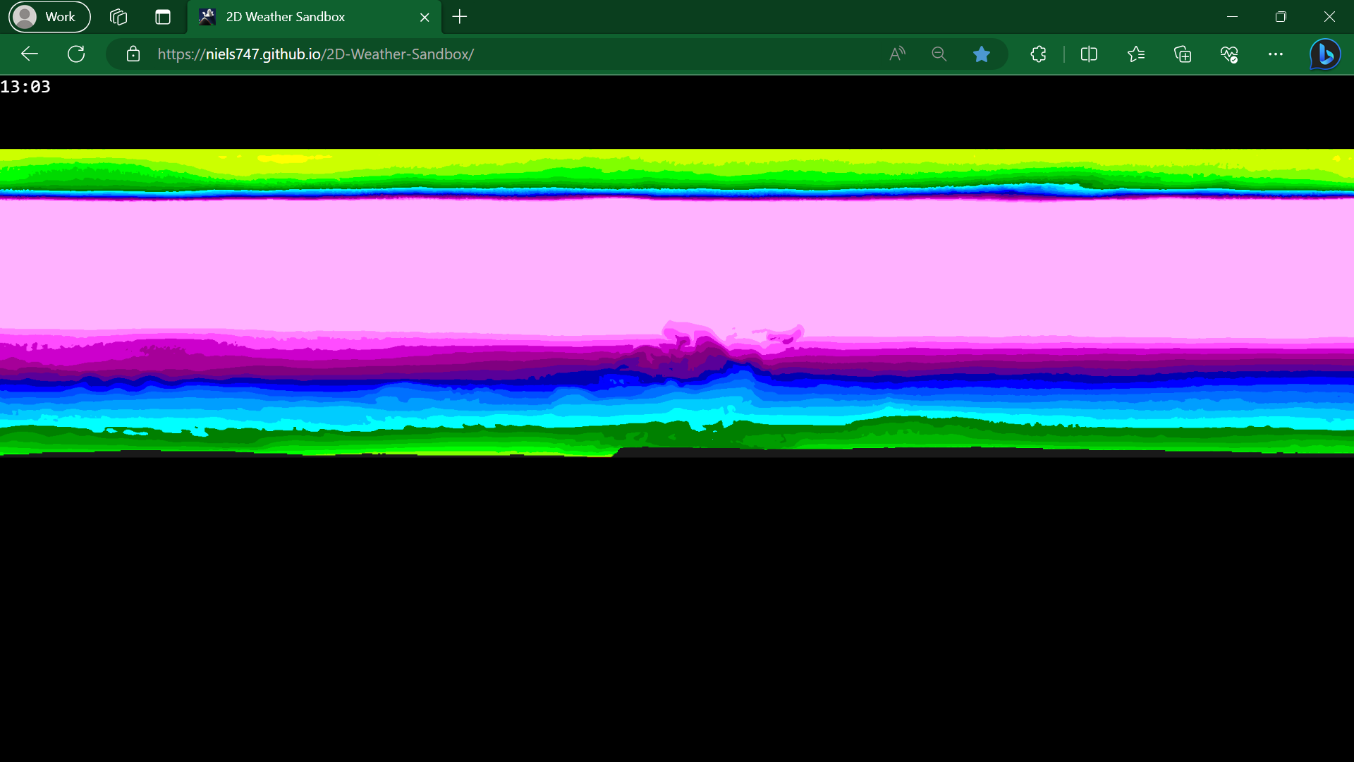Image resolution: width=1354 pixels, height=762 pixels.
Task: Open Read aloud in address bar
Action: [897, 54]
